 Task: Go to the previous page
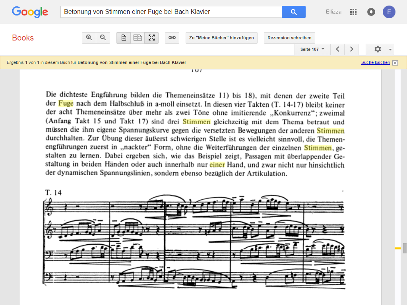point(337,49)
